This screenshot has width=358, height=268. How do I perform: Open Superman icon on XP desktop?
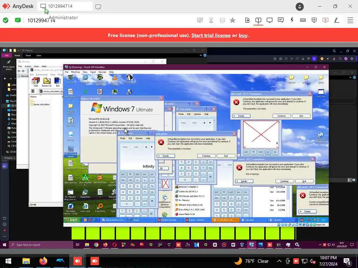coord(85,193)
